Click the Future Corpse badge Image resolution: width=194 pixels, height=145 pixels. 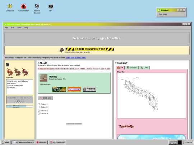point(74,89)
